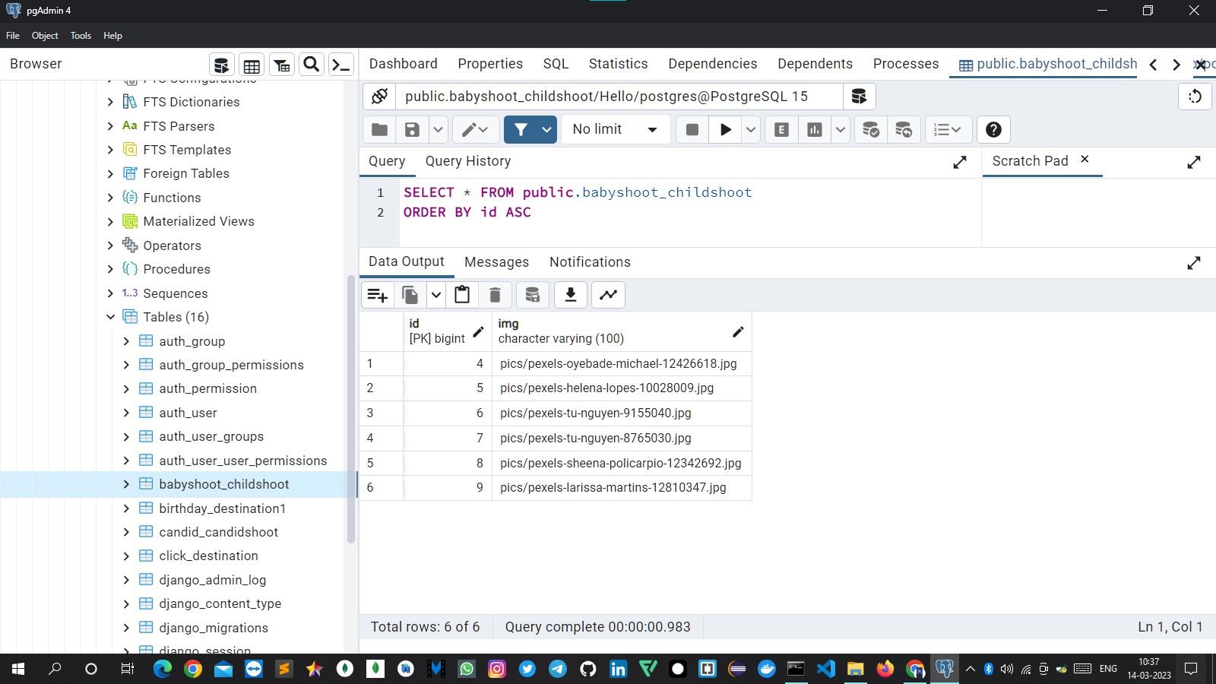Save data changes in the results grid

tap(533, 295)
